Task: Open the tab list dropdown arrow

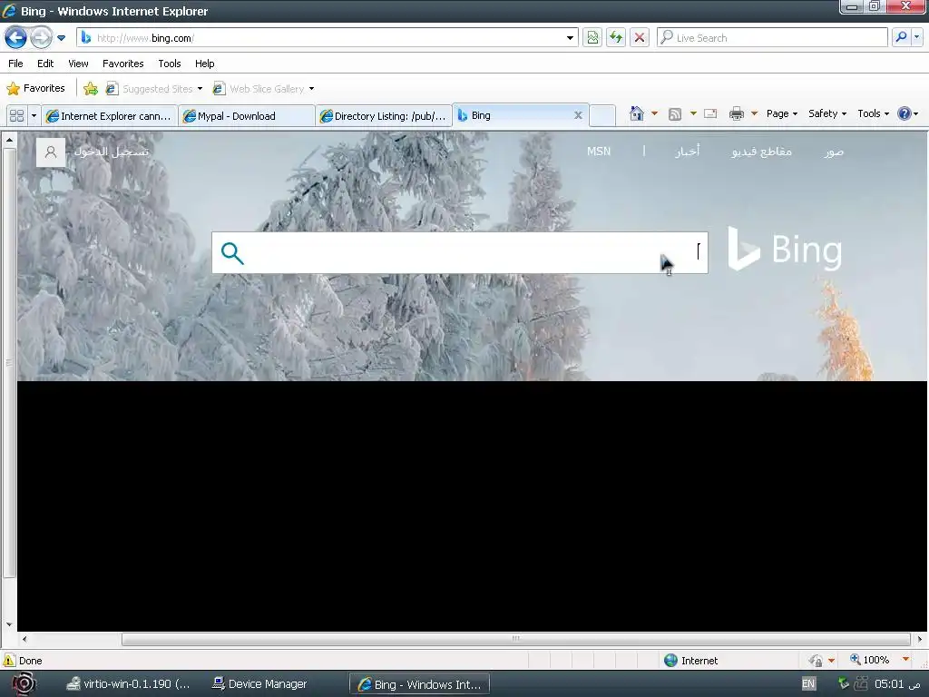Action: coord(34,115)
